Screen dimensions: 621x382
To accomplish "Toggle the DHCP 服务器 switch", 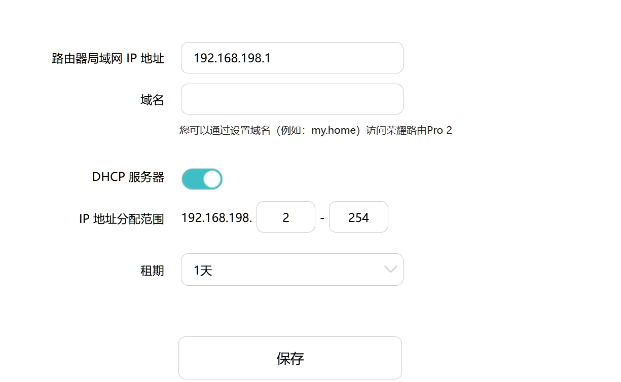I will coord(202,179).
